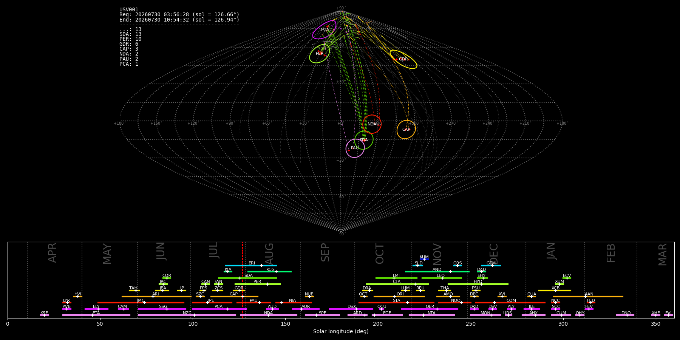Select the red NDA radiant circle on map
This screenshot has width=680, height=340.
372,124
